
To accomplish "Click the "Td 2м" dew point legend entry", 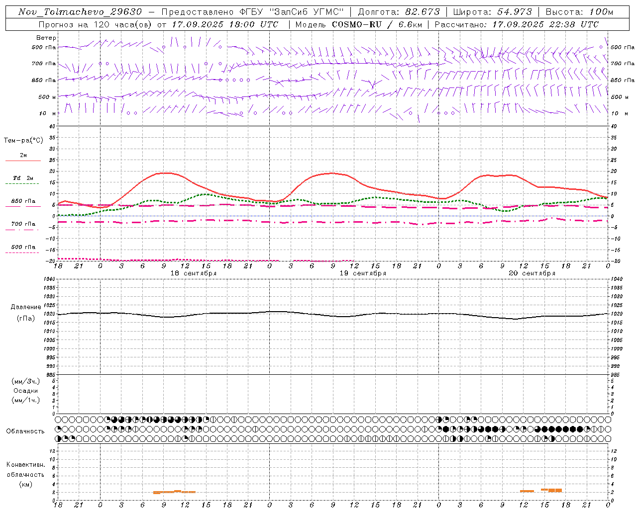I will pyautogui.click(x=23, y=178).
